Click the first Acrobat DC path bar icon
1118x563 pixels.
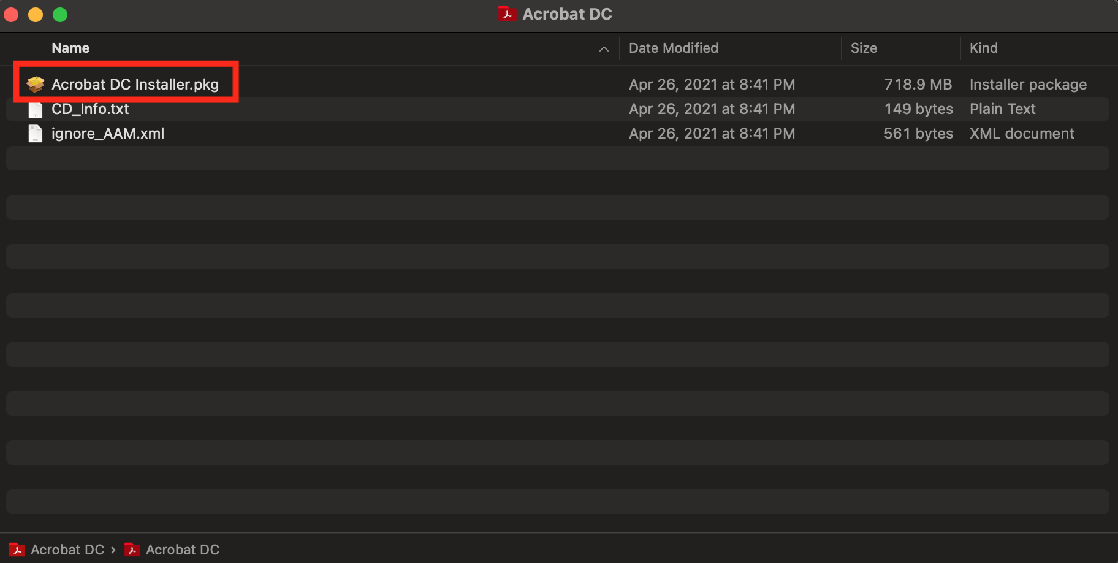17,550
